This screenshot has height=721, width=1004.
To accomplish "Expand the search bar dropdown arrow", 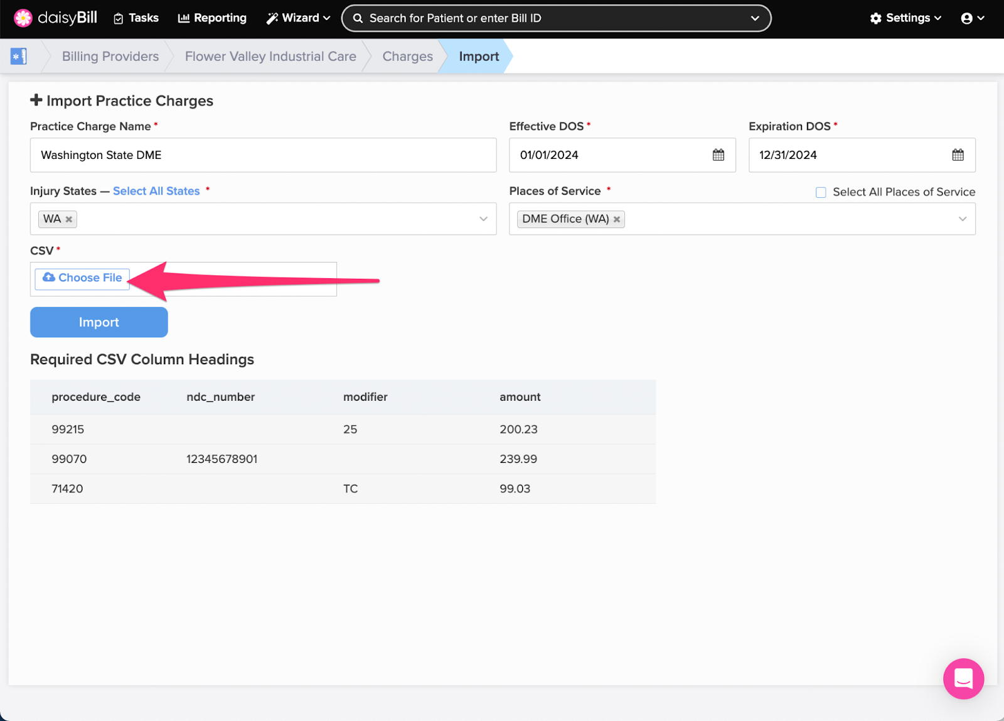I will click(755, 19).
